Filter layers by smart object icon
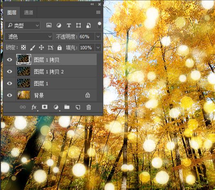Image resolution: width=215 pixels, height=190 pixels. (x=89, y=25)
